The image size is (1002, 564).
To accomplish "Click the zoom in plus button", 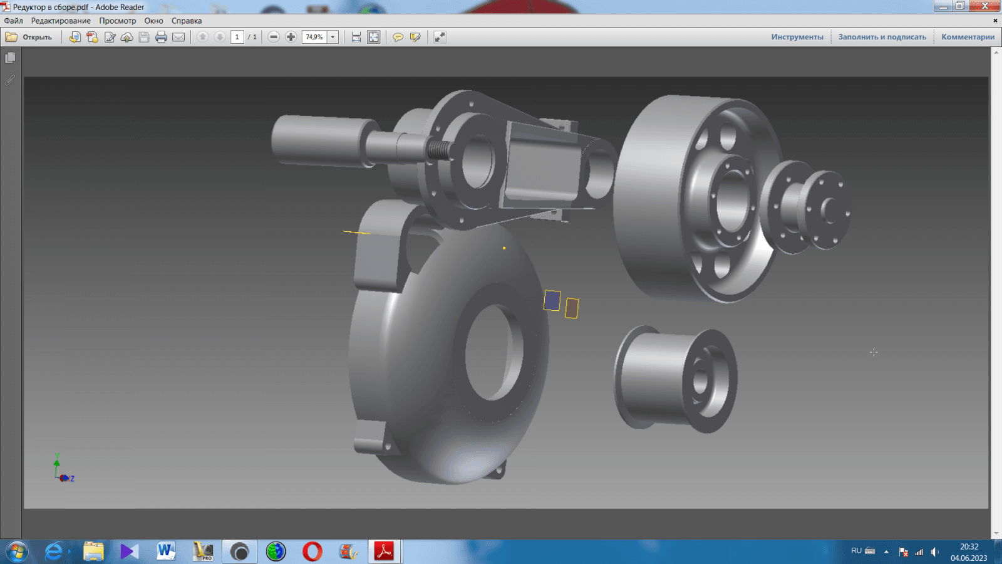I will tap(291, 37).
